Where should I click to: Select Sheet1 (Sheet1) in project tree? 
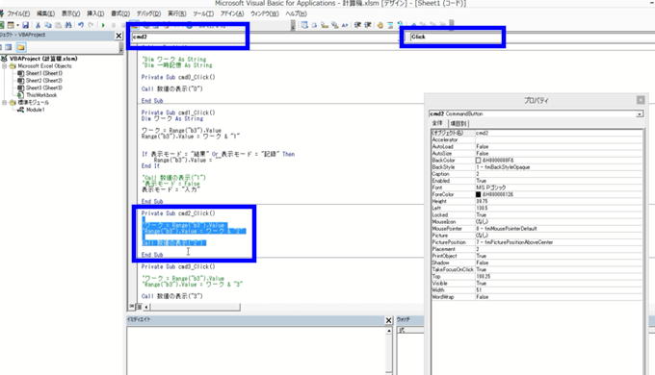click(44, 73)
